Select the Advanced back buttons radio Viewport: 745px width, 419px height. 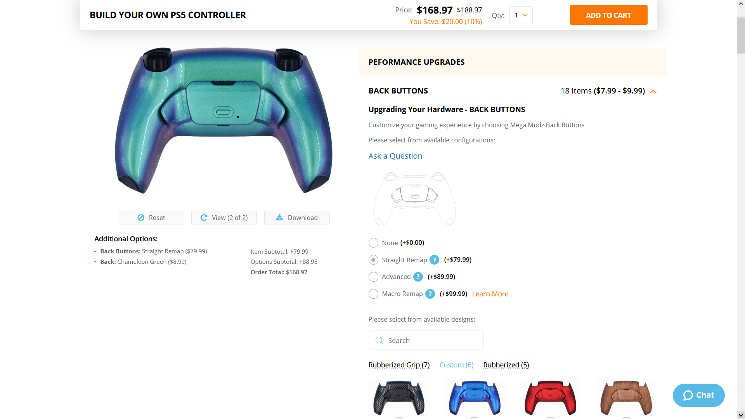point(373,277)
